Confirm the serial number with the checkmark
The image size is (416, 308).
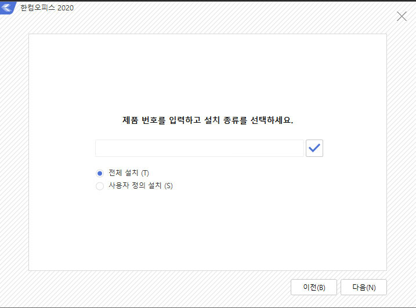[314, 148]
